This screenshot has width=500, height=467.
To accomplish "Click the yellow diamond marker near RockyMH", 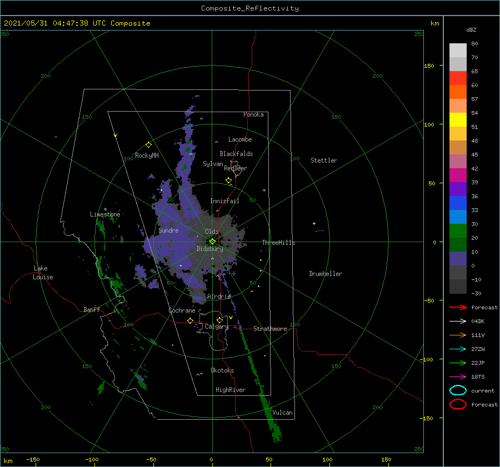I will tap(148, 145).
